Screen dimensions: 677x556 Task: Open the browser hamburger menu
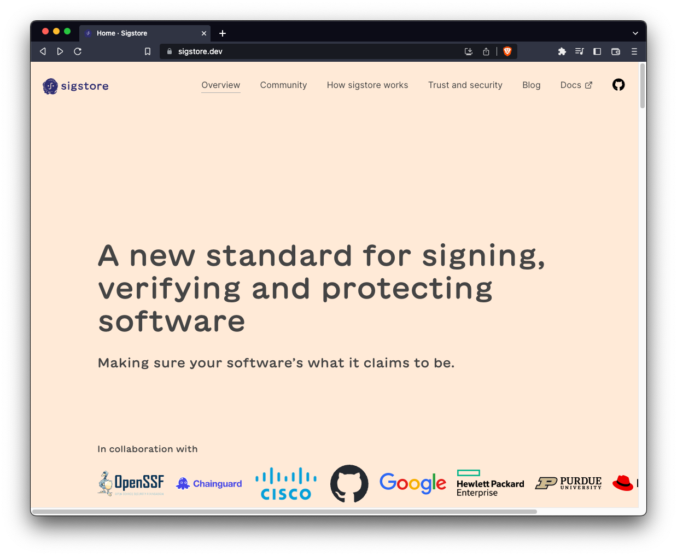(x=634, y=51)
